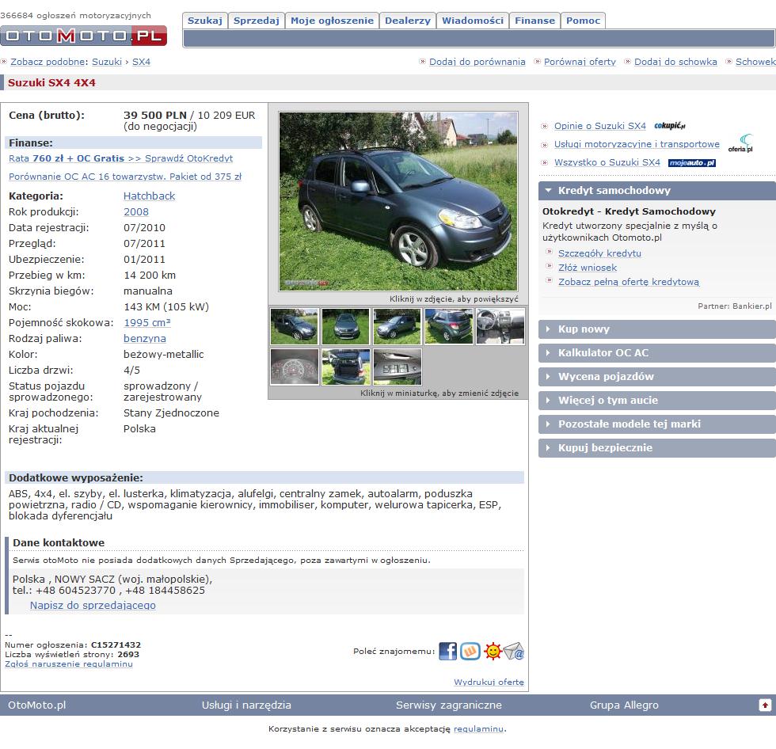776x749 pixels.
Task: Click the mojeauto.pl logo
Action: (x=692, y=163)
